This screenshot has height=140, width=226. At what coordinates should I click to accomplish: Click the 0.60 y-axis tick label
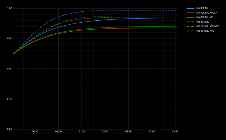(9, 69)
